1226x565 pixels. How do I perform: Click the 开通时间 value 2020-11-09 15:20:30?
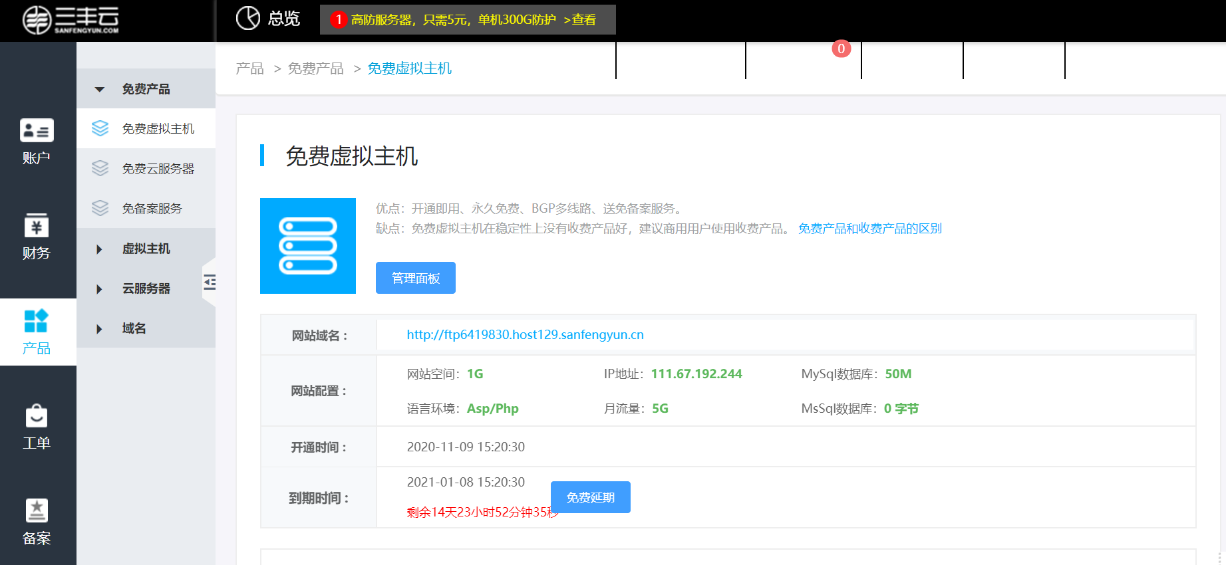coord(466,447)
